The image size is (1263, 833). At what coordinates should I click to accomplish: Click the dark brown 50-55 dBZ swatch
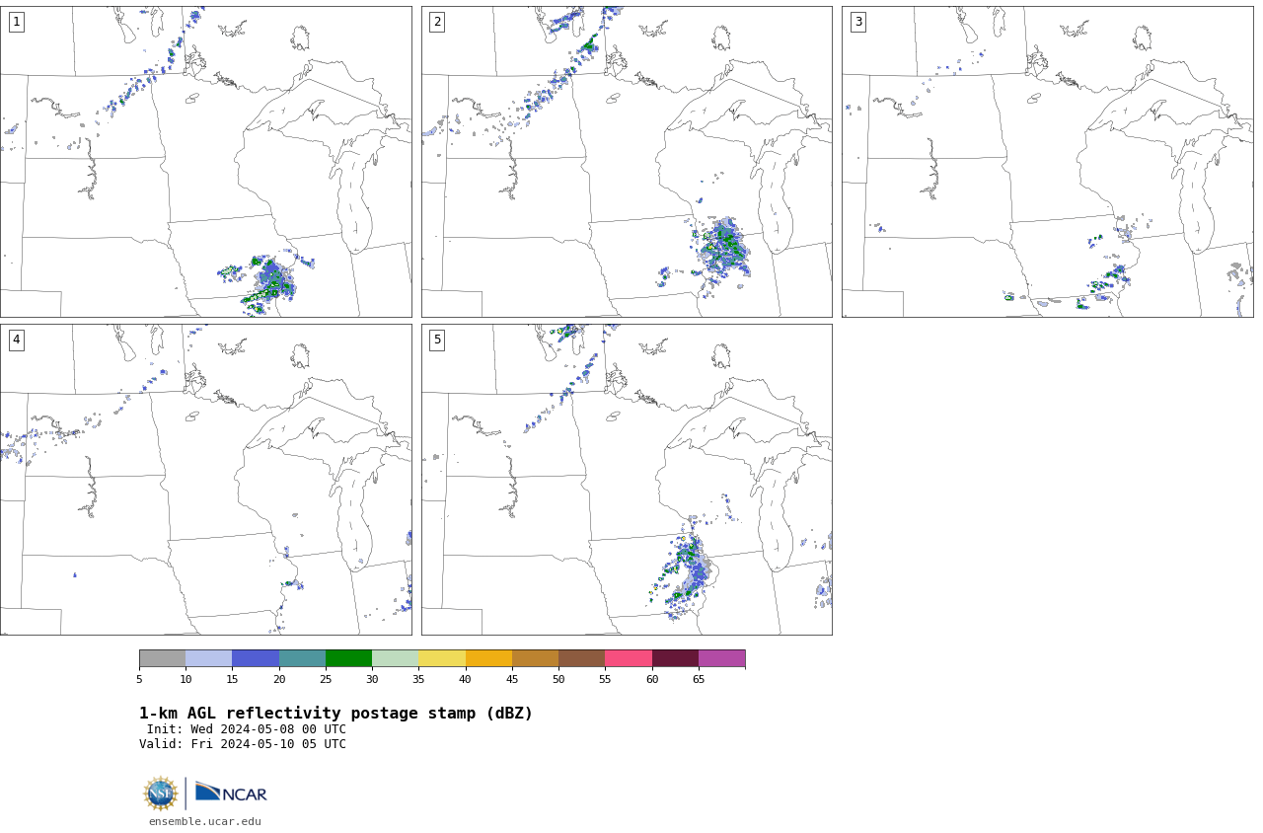tap(581, 658)
